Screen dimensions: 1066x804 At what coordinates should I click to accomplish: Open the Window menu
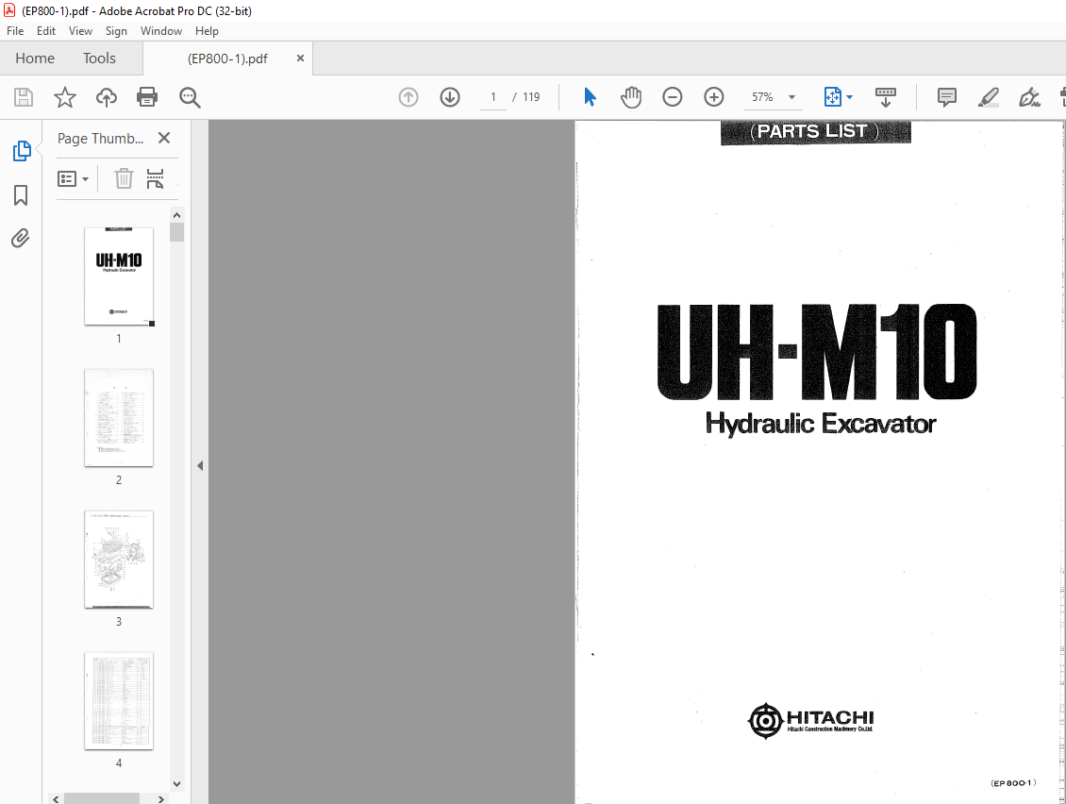tap(161, 31)
